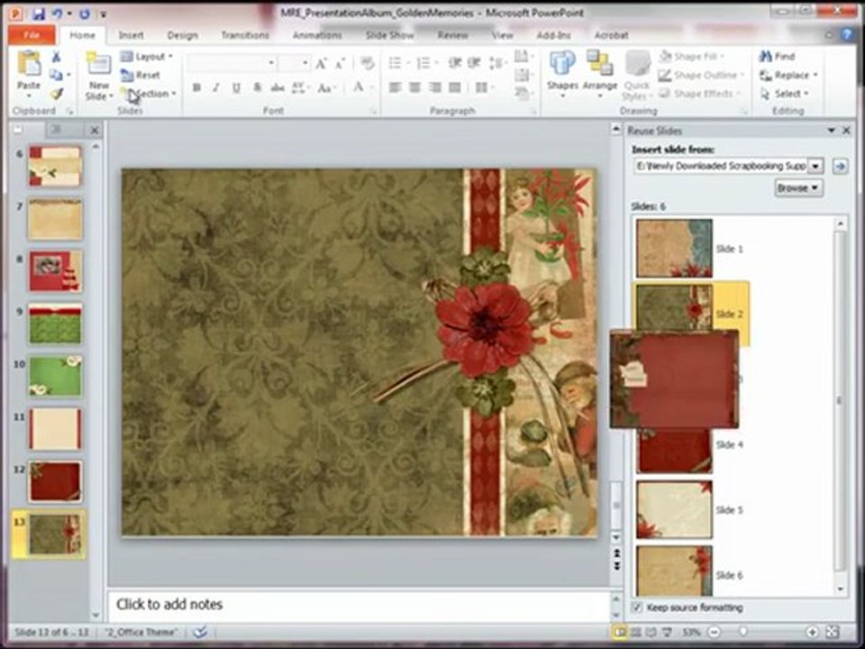Fit slide to current window
This screenshot has width=865, height=649.
tap(831, 633)
